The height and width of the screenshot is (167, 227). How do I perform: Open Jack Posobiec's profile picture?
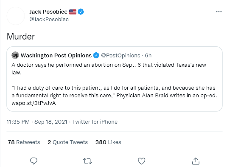[x=16, y=16]
